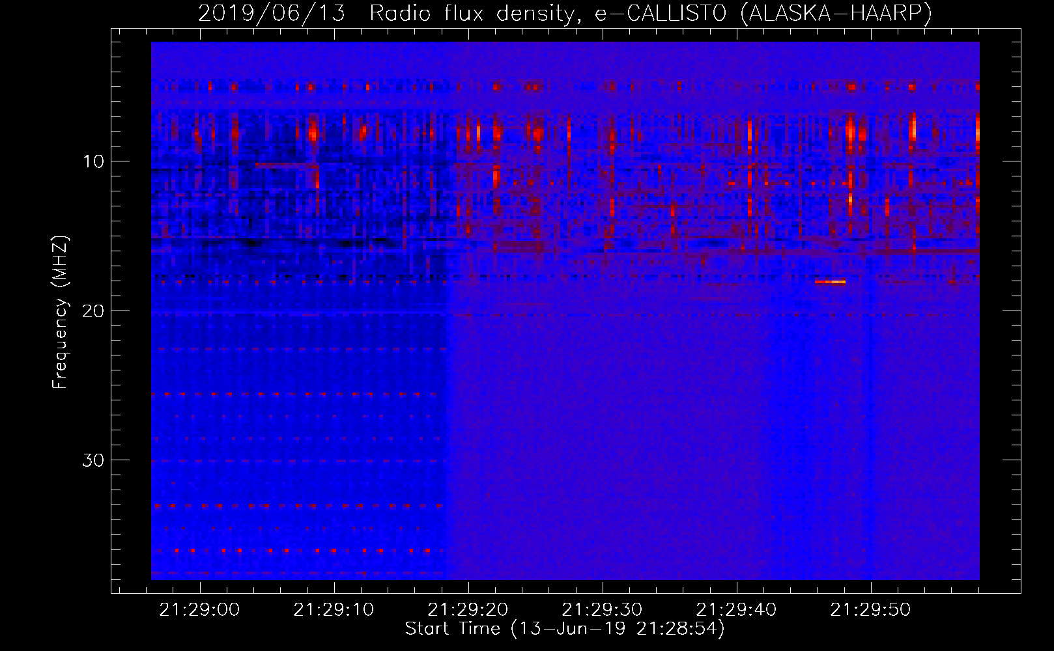1054x651 pixels.
Task: Click the bright horizontal burst near 18 MHz
Action: click(x=830, y=282)
